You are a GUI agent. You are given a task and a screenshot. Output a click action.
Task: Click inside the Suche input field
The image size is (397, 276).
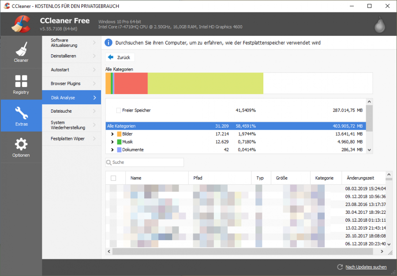[x=146, y=163]
